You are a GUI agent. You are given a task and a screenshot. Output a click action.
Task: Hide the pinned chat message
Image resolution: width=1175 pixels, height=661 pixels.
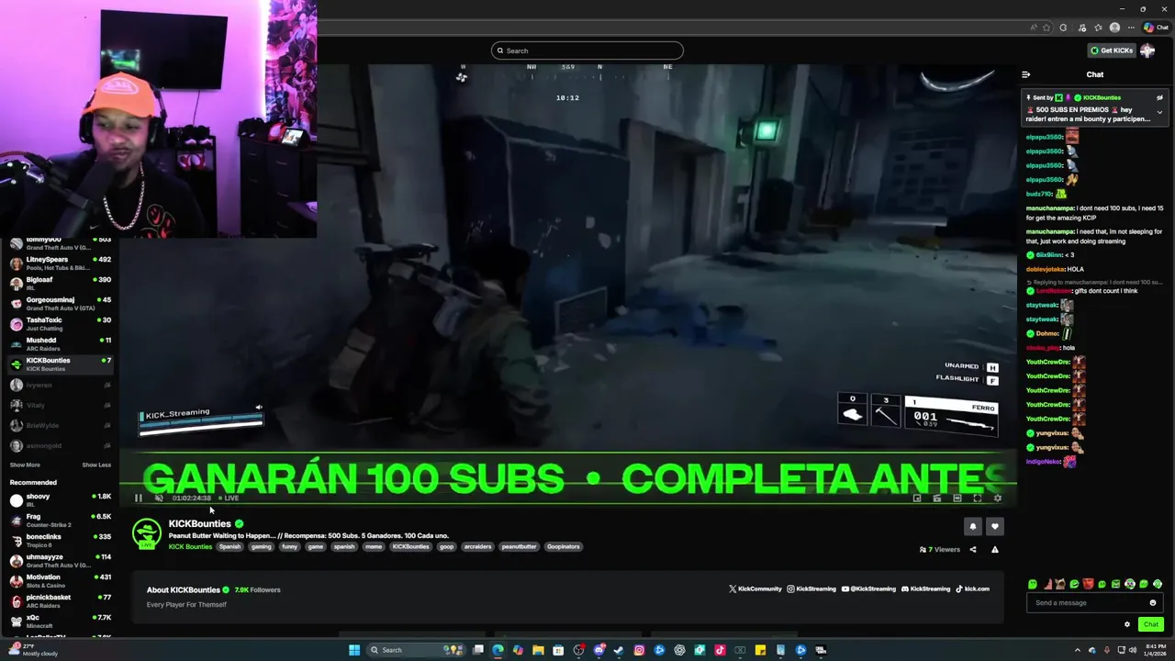pyautogui.click(x=1159, y=97)
